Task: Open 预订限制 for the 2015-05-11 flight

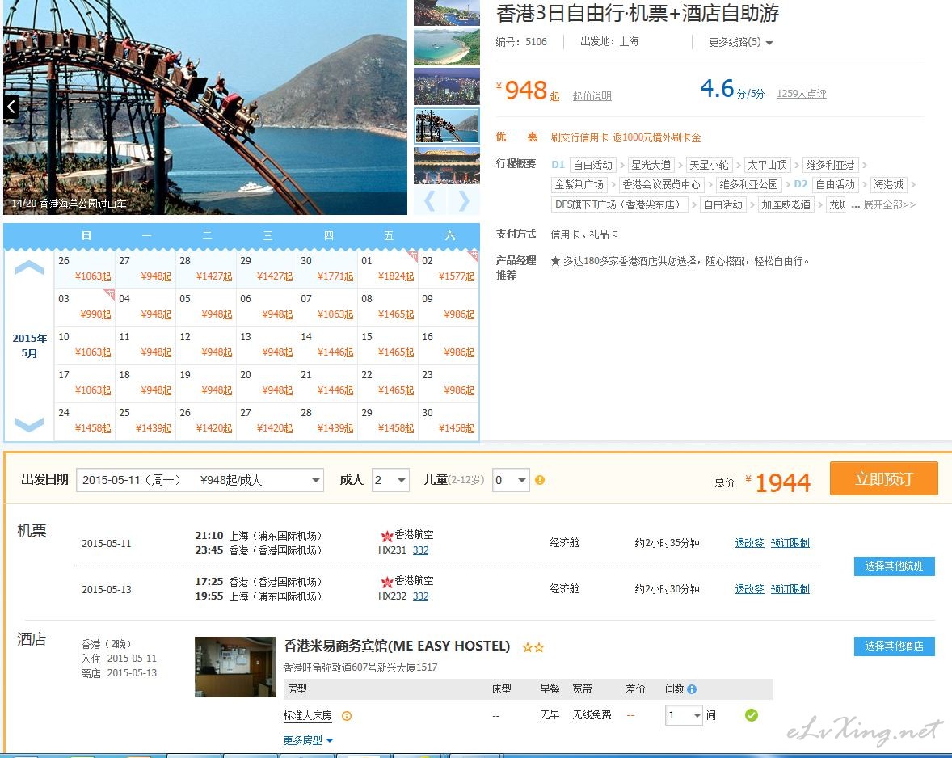Action: (x=790, y=543)
